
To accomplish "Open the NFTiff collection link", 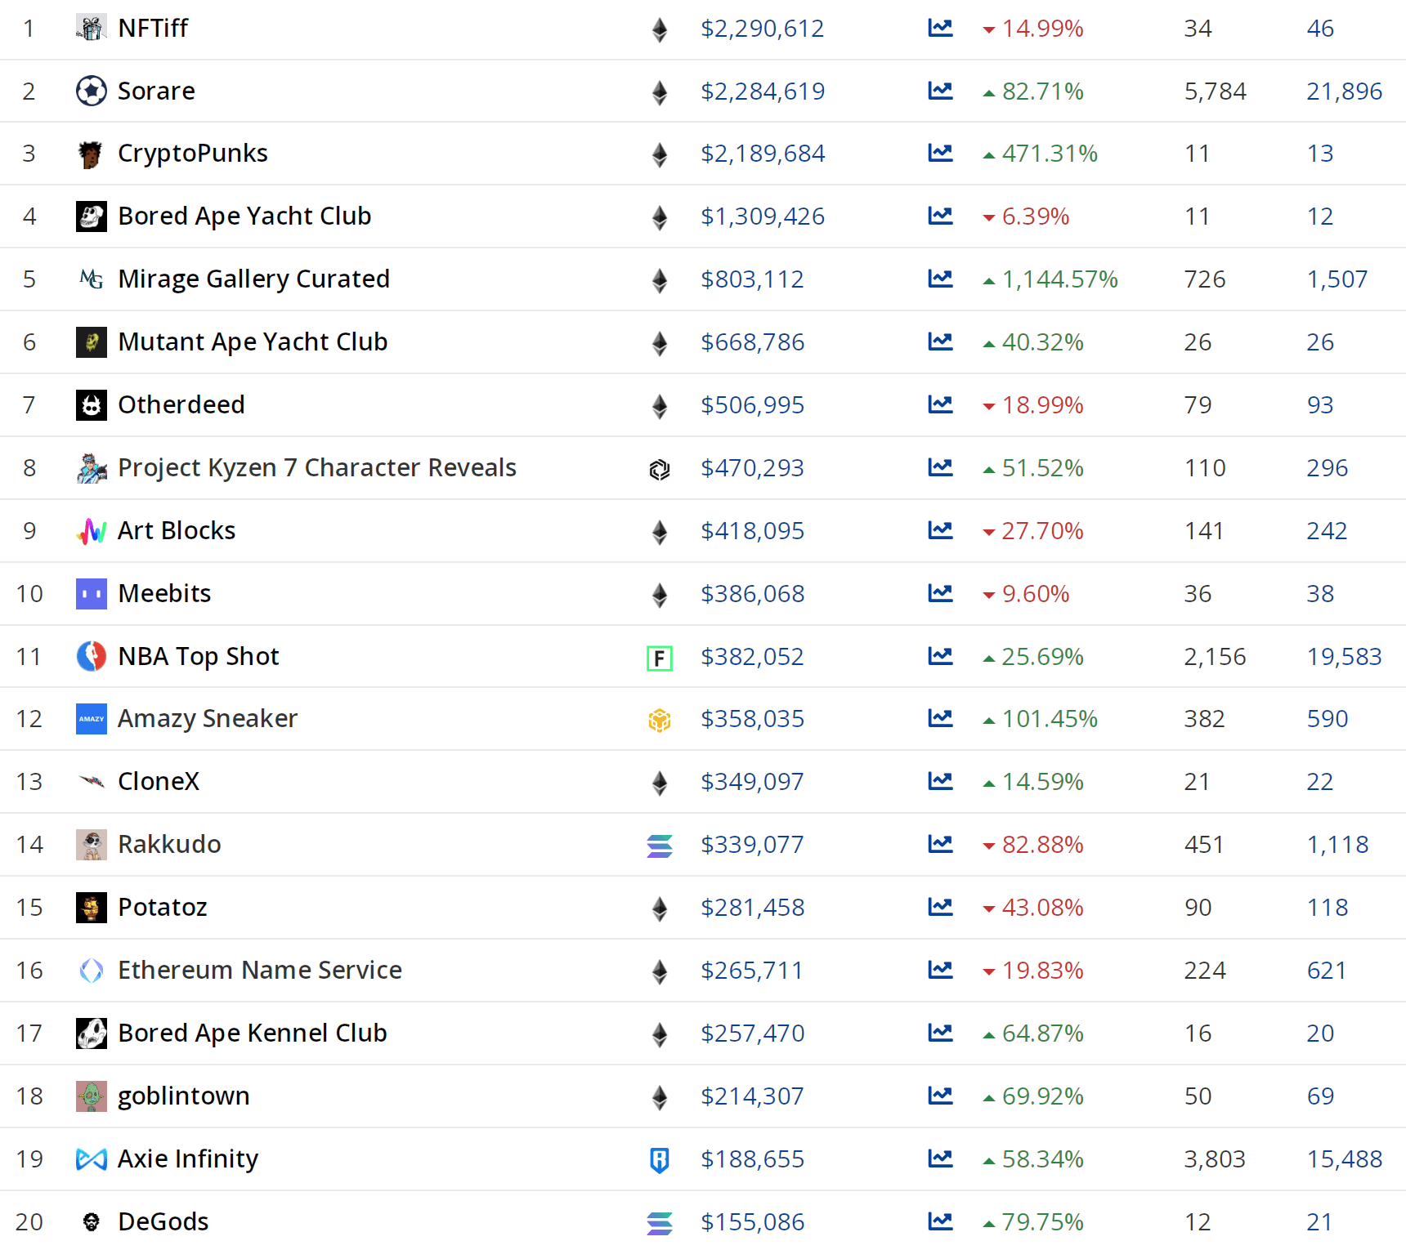I will pyautogui.click(x=153, y=29).
